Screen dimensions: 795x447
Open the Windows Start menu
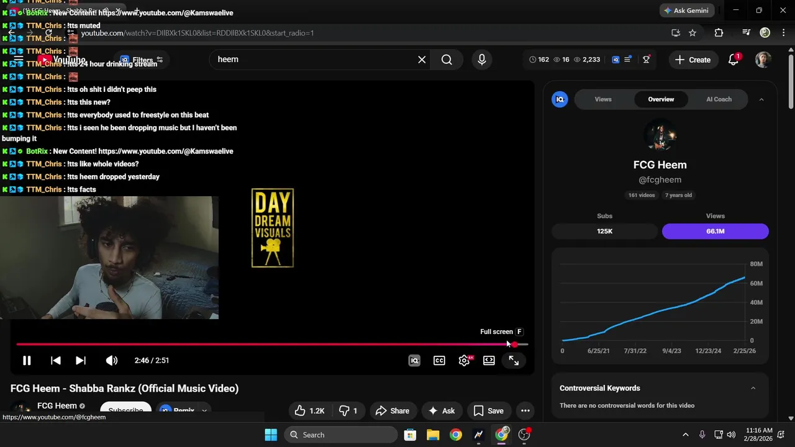pos(271,435)
